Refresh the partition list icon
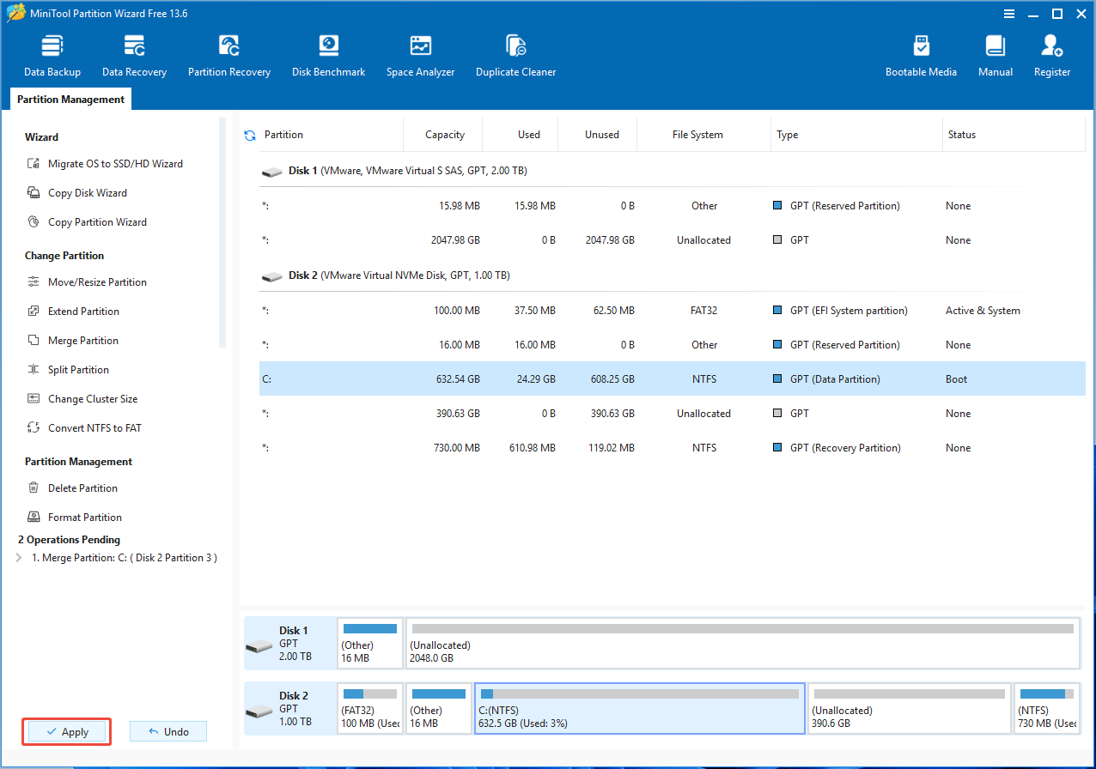This screenshot has width=1096, height=769. [x=250, y=135]
